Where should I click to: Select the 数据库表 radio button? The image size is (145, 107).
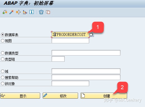point(3,35)
